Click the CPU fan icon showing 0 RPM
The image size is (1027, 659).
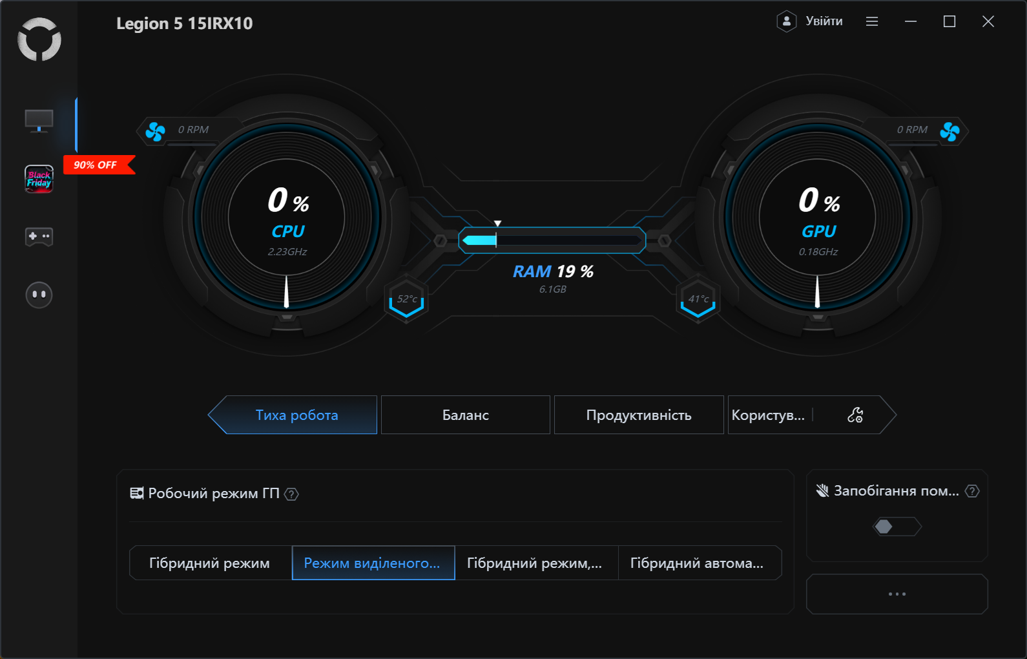coord(155,131)
